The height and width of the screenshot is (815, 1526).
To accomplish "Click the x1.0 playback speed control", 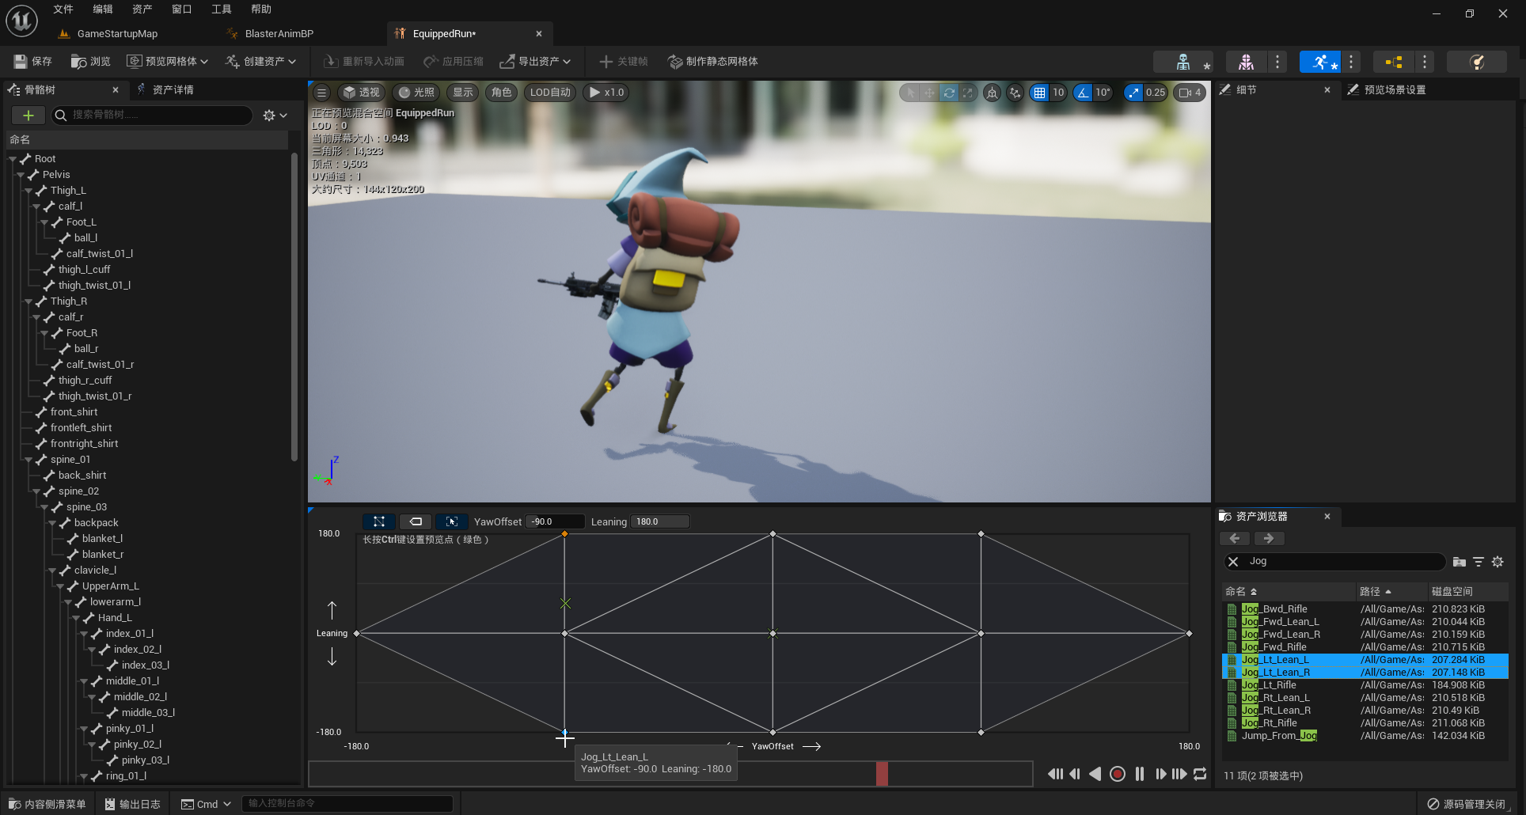I will [x=606, y=93].
